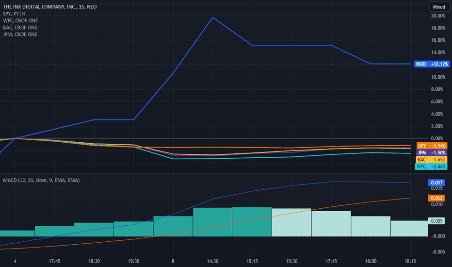Click the BAC symbol tag
Screen dimensions: 452x267
coord(421,160)
